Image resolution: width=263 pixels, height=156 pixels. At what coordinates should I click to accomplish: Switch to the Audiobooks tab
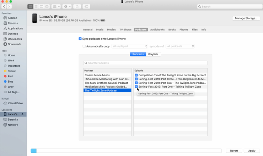tap(157, 30)
